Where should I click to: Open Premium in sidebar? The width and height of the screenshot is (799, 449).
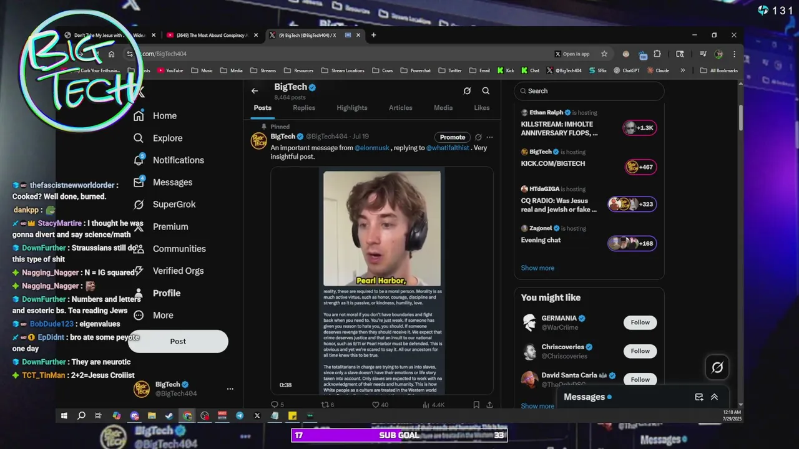point(160,227)
